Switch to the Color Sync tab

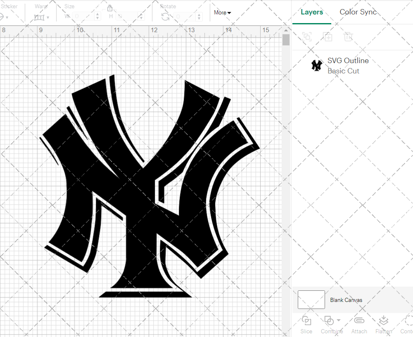358,12
